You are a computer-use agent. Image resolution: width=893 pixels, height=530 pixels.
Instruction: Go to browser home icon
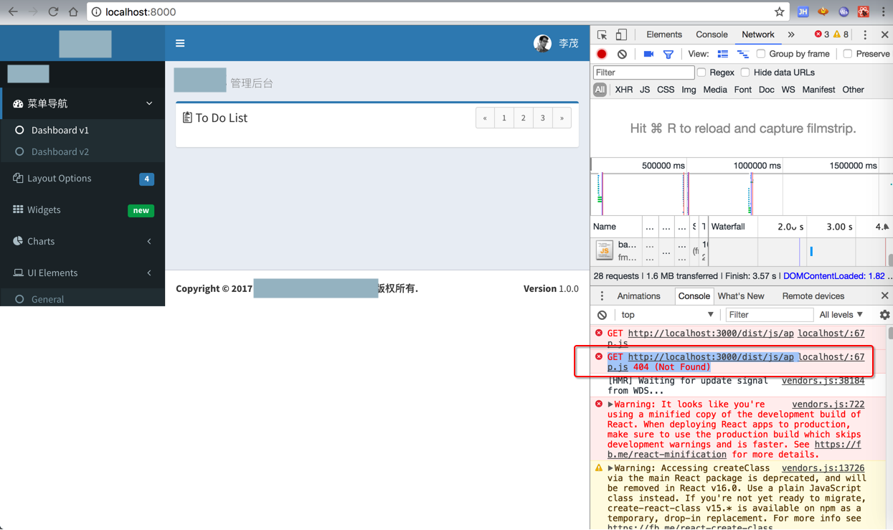coord(73,11)
